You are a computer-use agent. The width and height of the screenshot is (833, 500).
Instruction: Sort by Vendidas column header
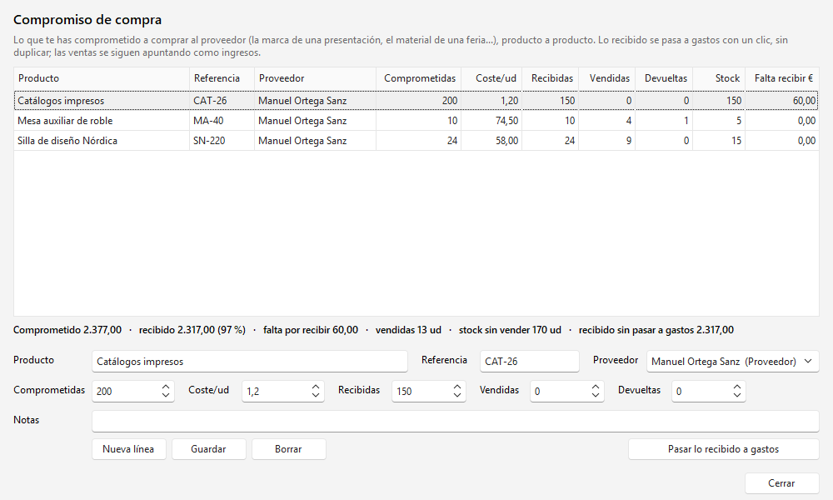[606, 78]
